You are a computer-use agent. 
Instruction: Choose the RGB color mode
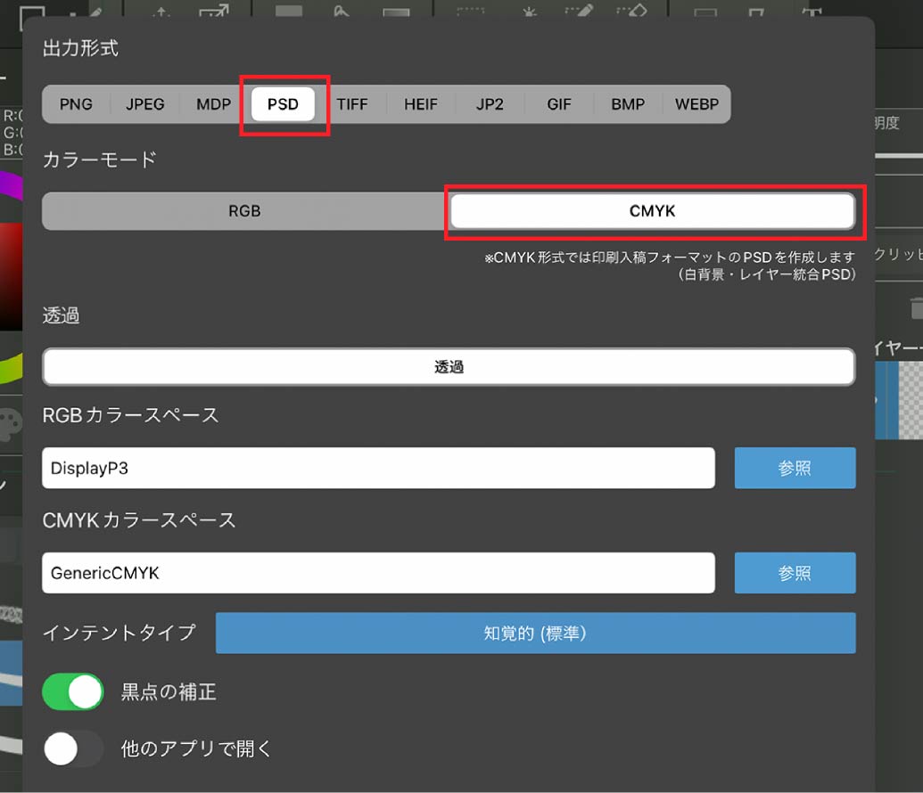(244, 211)
